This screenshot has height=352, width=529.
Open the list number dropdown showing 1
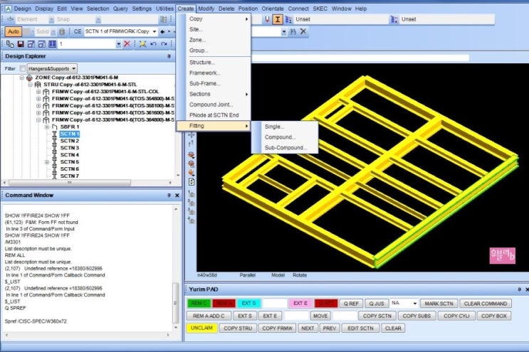pos(118,44)
